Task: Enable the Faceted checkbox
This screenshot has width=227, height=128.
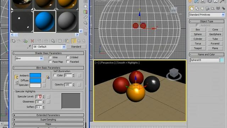Action: tap(68, 62)
